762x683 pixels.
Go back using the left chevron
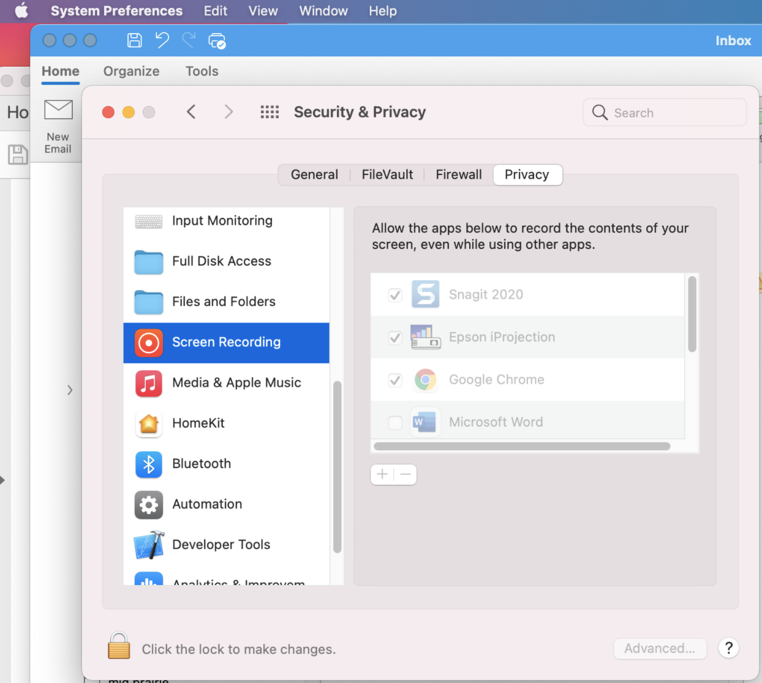click(x=191, y=112)
